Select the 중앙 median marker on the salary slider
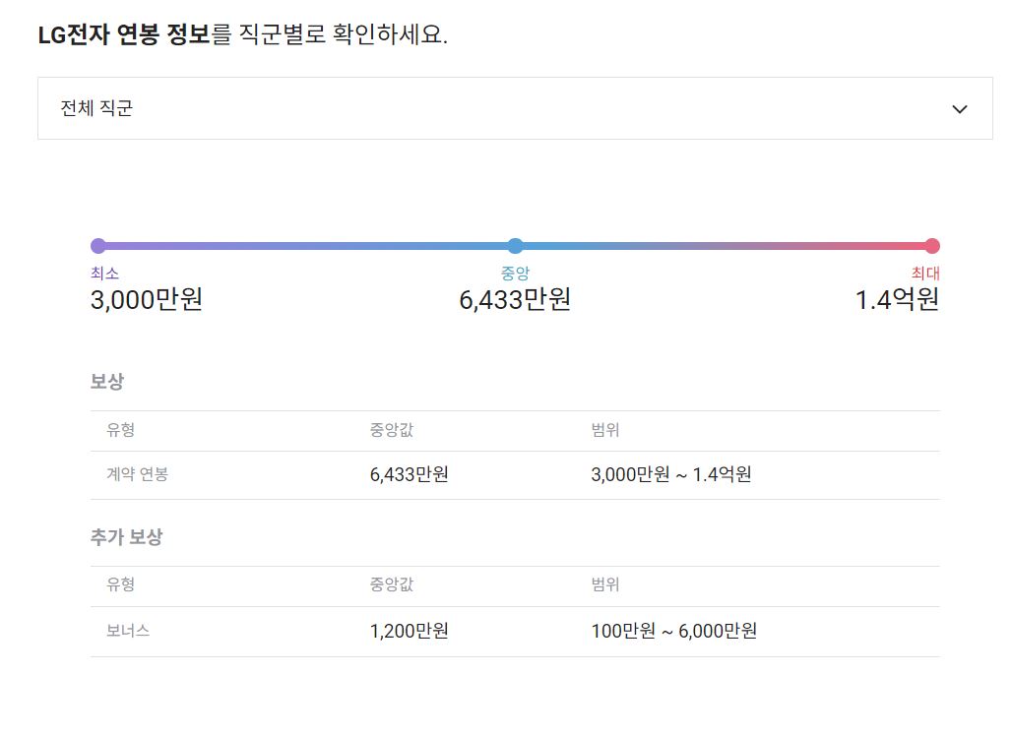The width and height of the screenshot is (1012, 736). pyautogui.click(x=515, y=245)
